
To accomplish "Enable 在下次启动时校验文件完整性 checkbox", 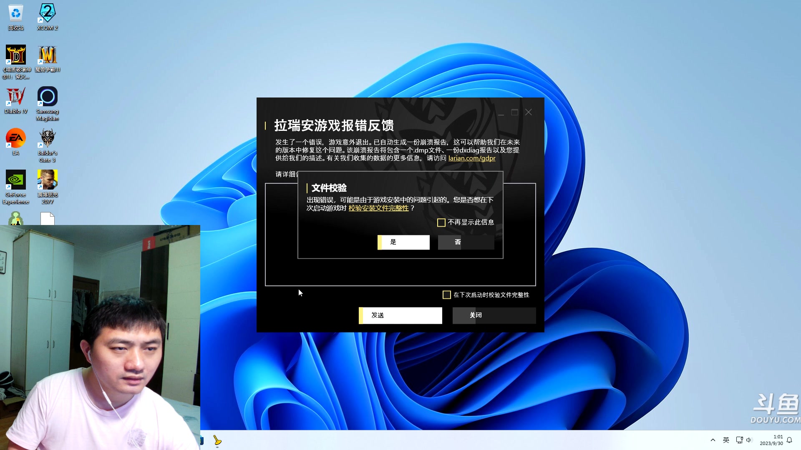I will 446,295.
